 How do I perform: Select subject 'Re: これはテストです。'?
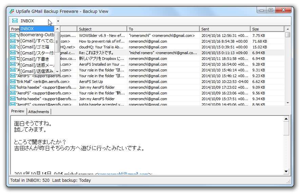pos(96,53)
